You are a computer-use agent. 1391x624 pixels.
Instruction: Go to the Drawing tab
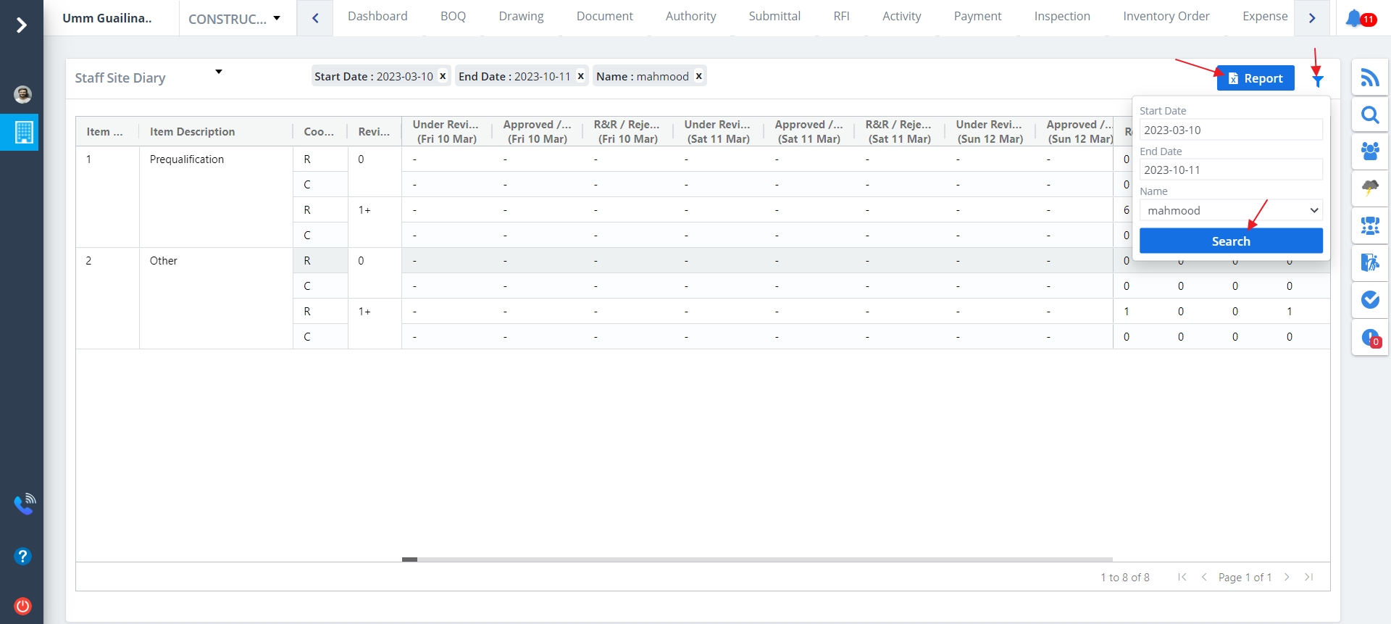pyautogui.click(x=521, y=16)
